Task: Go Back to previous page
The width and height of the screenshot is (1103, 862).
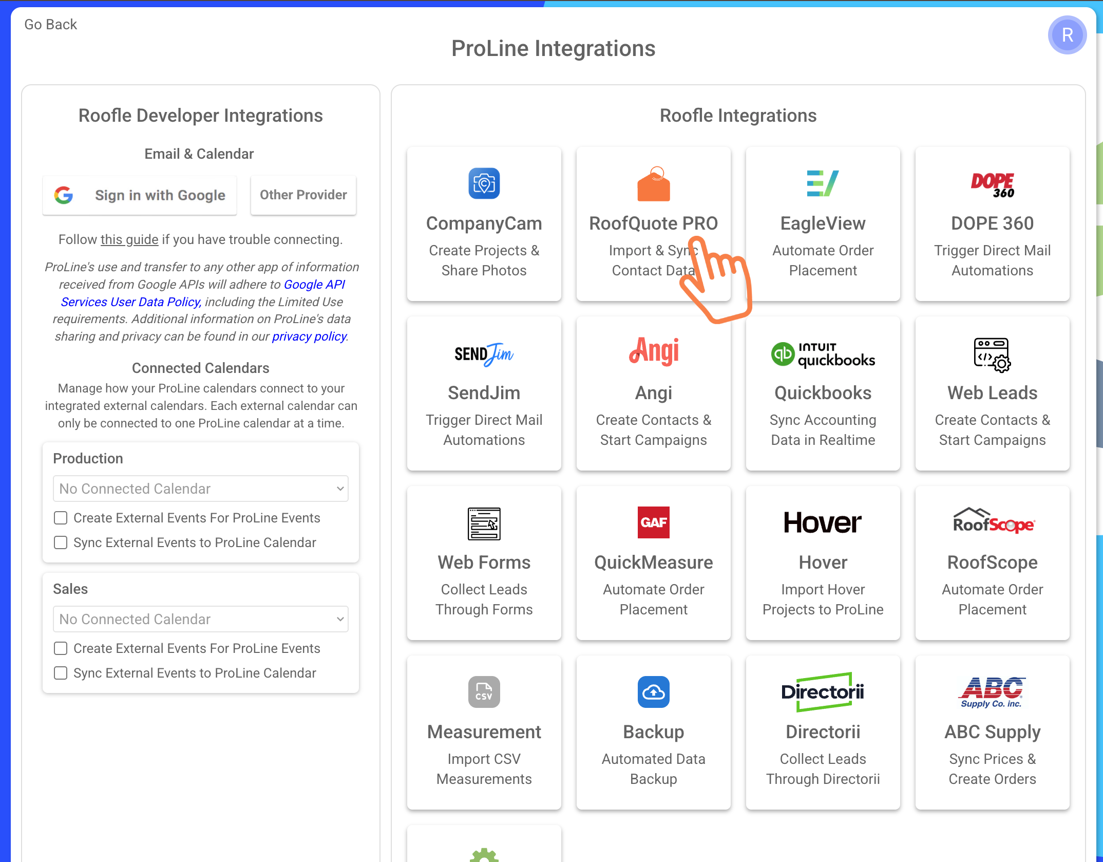Action: point(50,24)
